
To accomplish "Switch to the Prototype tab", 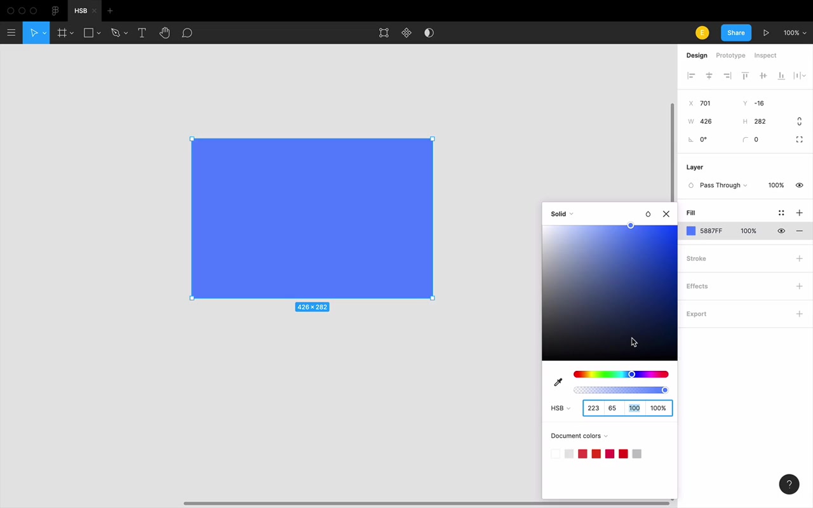I will coord(730,55).
